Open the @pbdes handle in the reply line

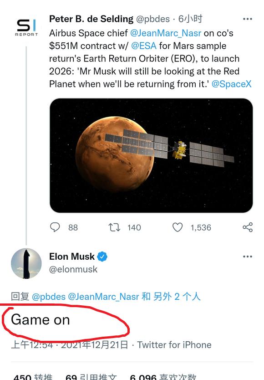coord(49,297)
